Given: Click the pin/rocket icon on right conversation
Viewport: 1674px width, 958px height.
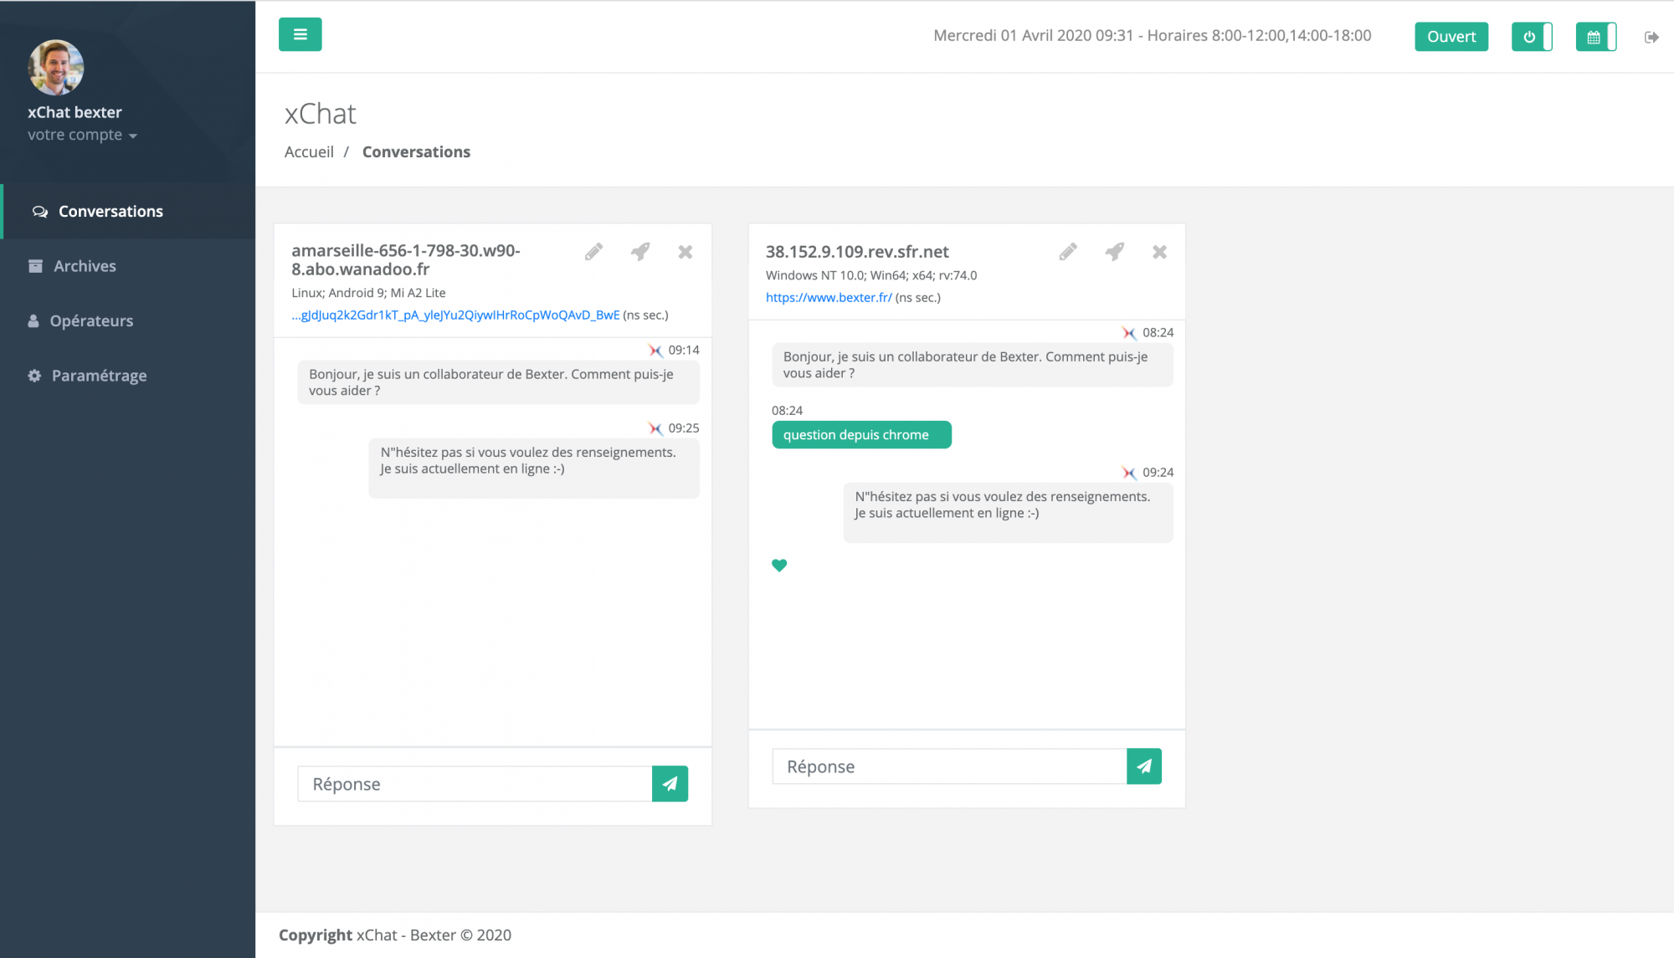Looking at the screenshot, I should tap(1114, 253).
